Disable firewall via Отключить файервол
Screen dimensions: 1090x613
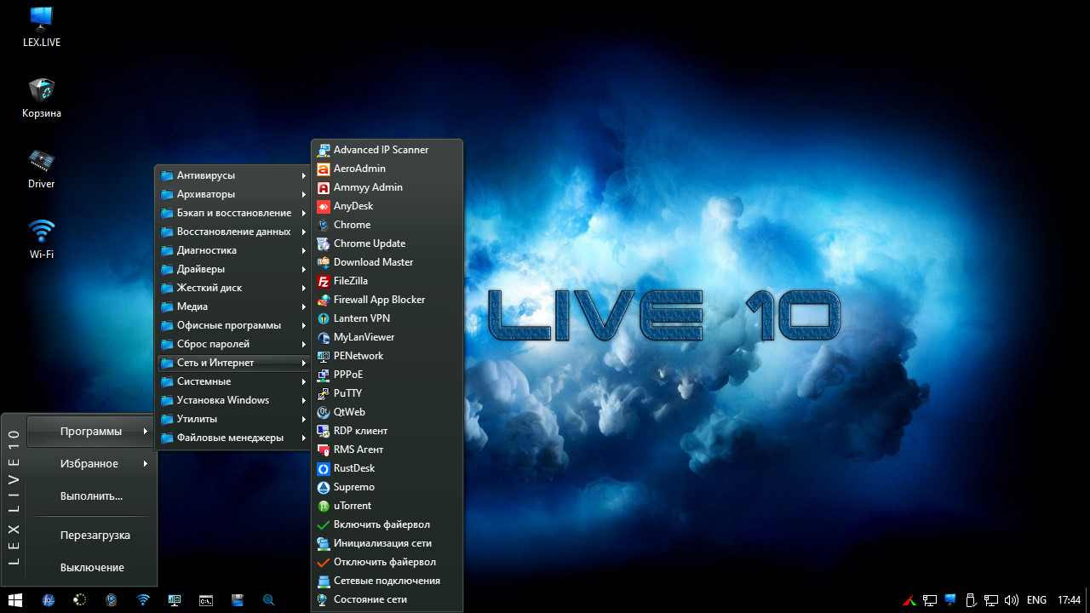[x=384, y=562]
